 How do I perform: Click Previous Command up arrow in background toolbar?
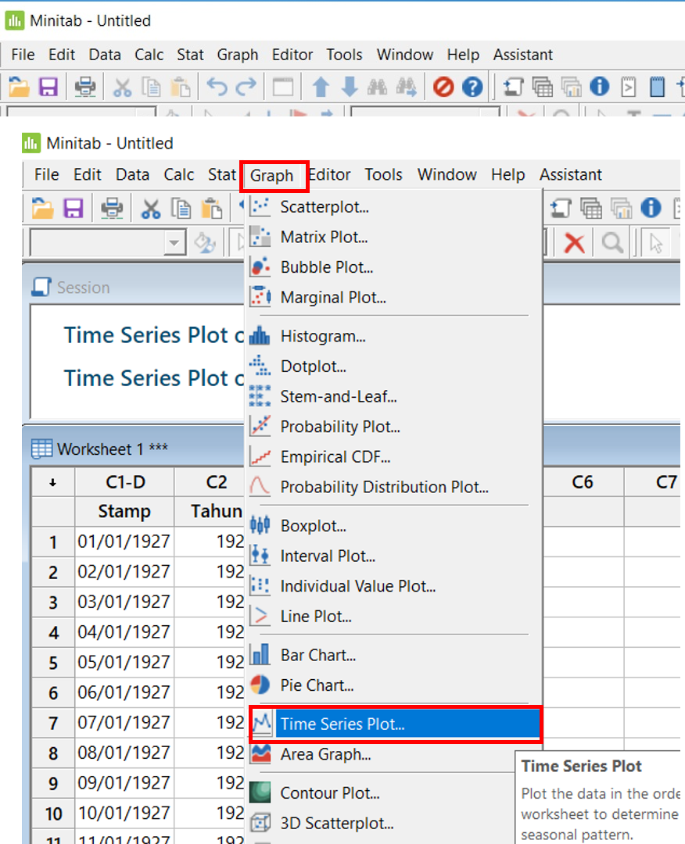point(321,87)
